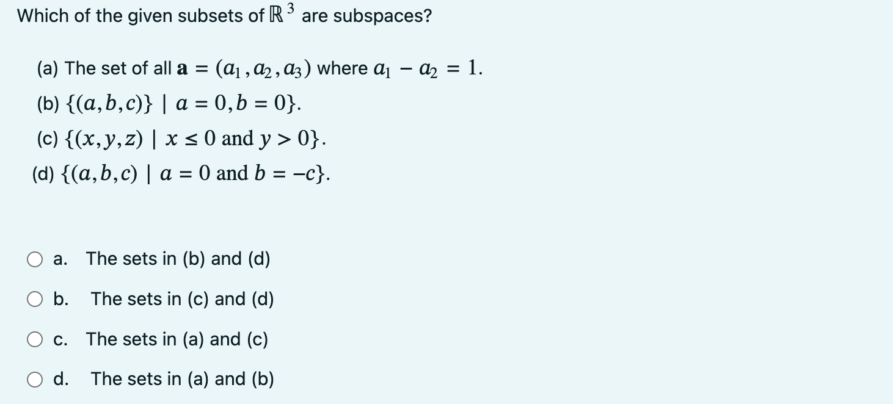The image size is (893, 404).
Task: Click statement (d) with b equals negative c
Action: [180, 175]
